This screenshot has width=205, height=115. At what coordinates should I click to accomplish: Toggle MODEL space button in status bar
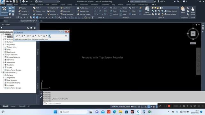coord(134,107)
